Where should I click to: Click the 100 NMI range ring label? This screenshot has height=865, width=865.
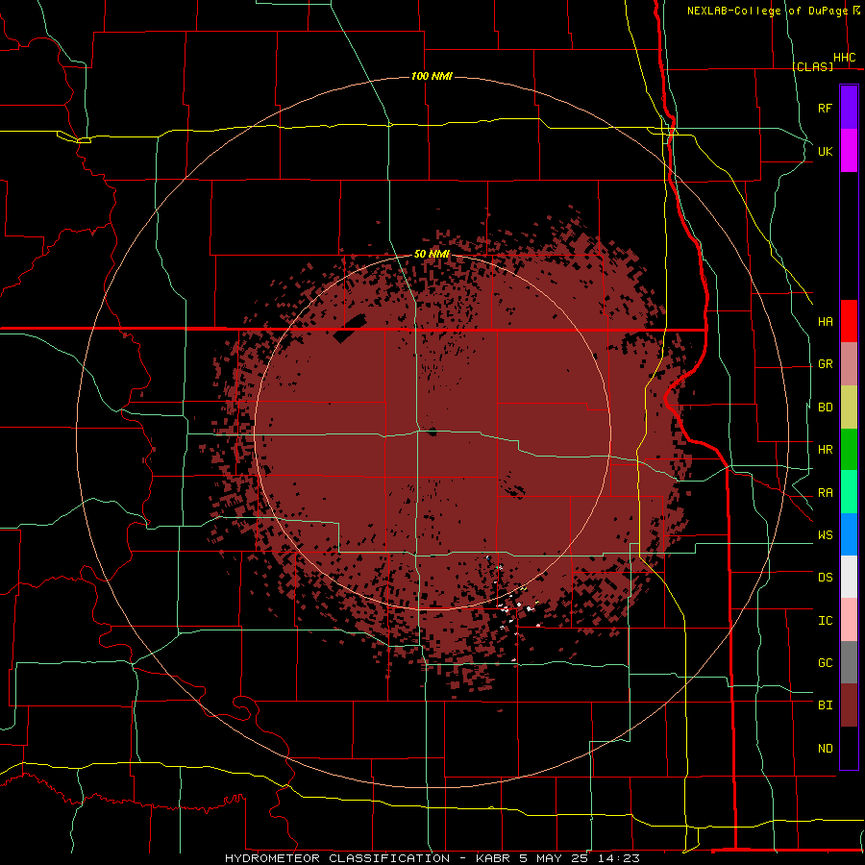tap(432, 76)
